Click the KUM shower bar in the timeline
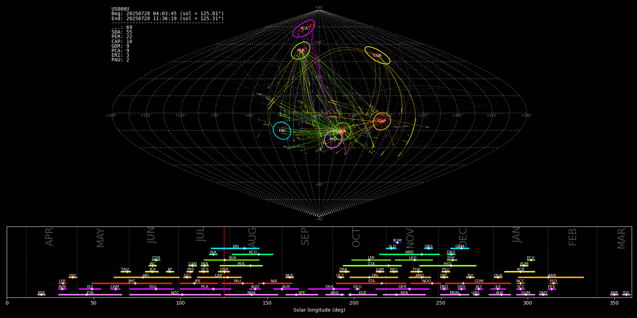The width and height of the screenshot is (637, 318). 397,243
